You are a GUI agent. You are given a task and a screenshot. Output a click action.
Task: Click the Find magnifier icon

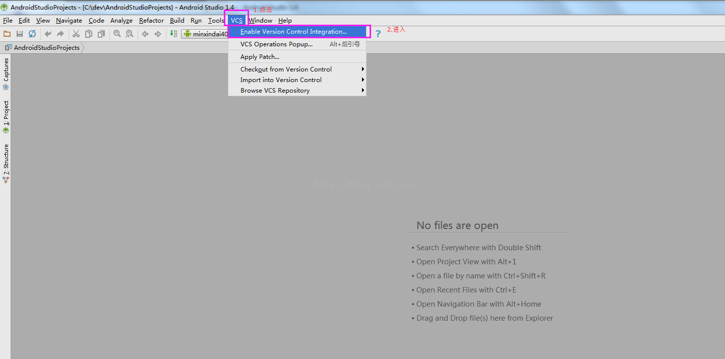tap(117, 34)
